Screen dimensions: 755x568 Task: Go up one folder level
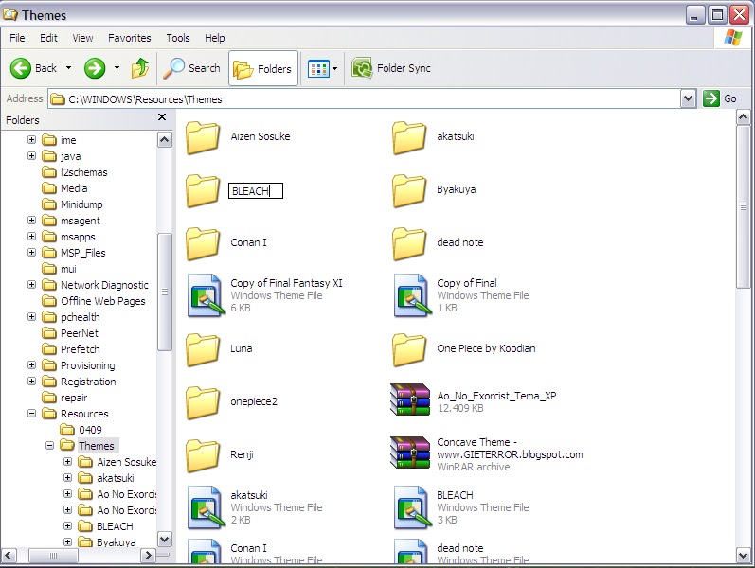tap(139, 68)
